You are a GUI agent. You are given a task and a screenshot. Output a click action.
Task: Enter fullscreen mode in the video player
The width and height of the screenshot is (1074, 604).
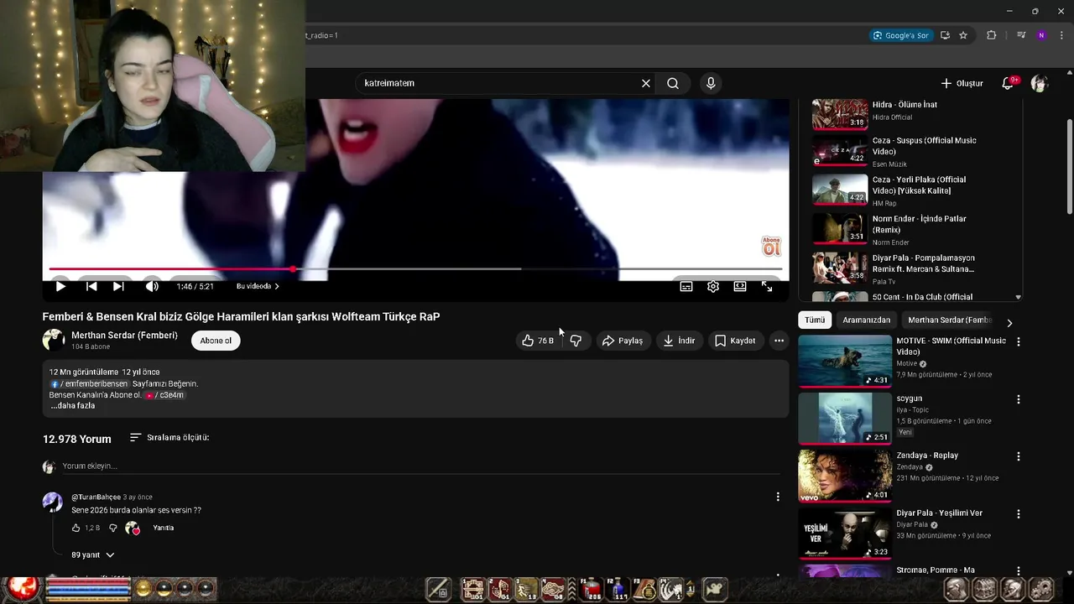pyautogui.click(x=767, y=286)
